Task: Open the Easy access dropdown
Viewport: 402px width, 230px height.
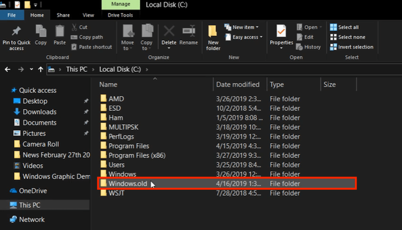Action: coord(244,37)
